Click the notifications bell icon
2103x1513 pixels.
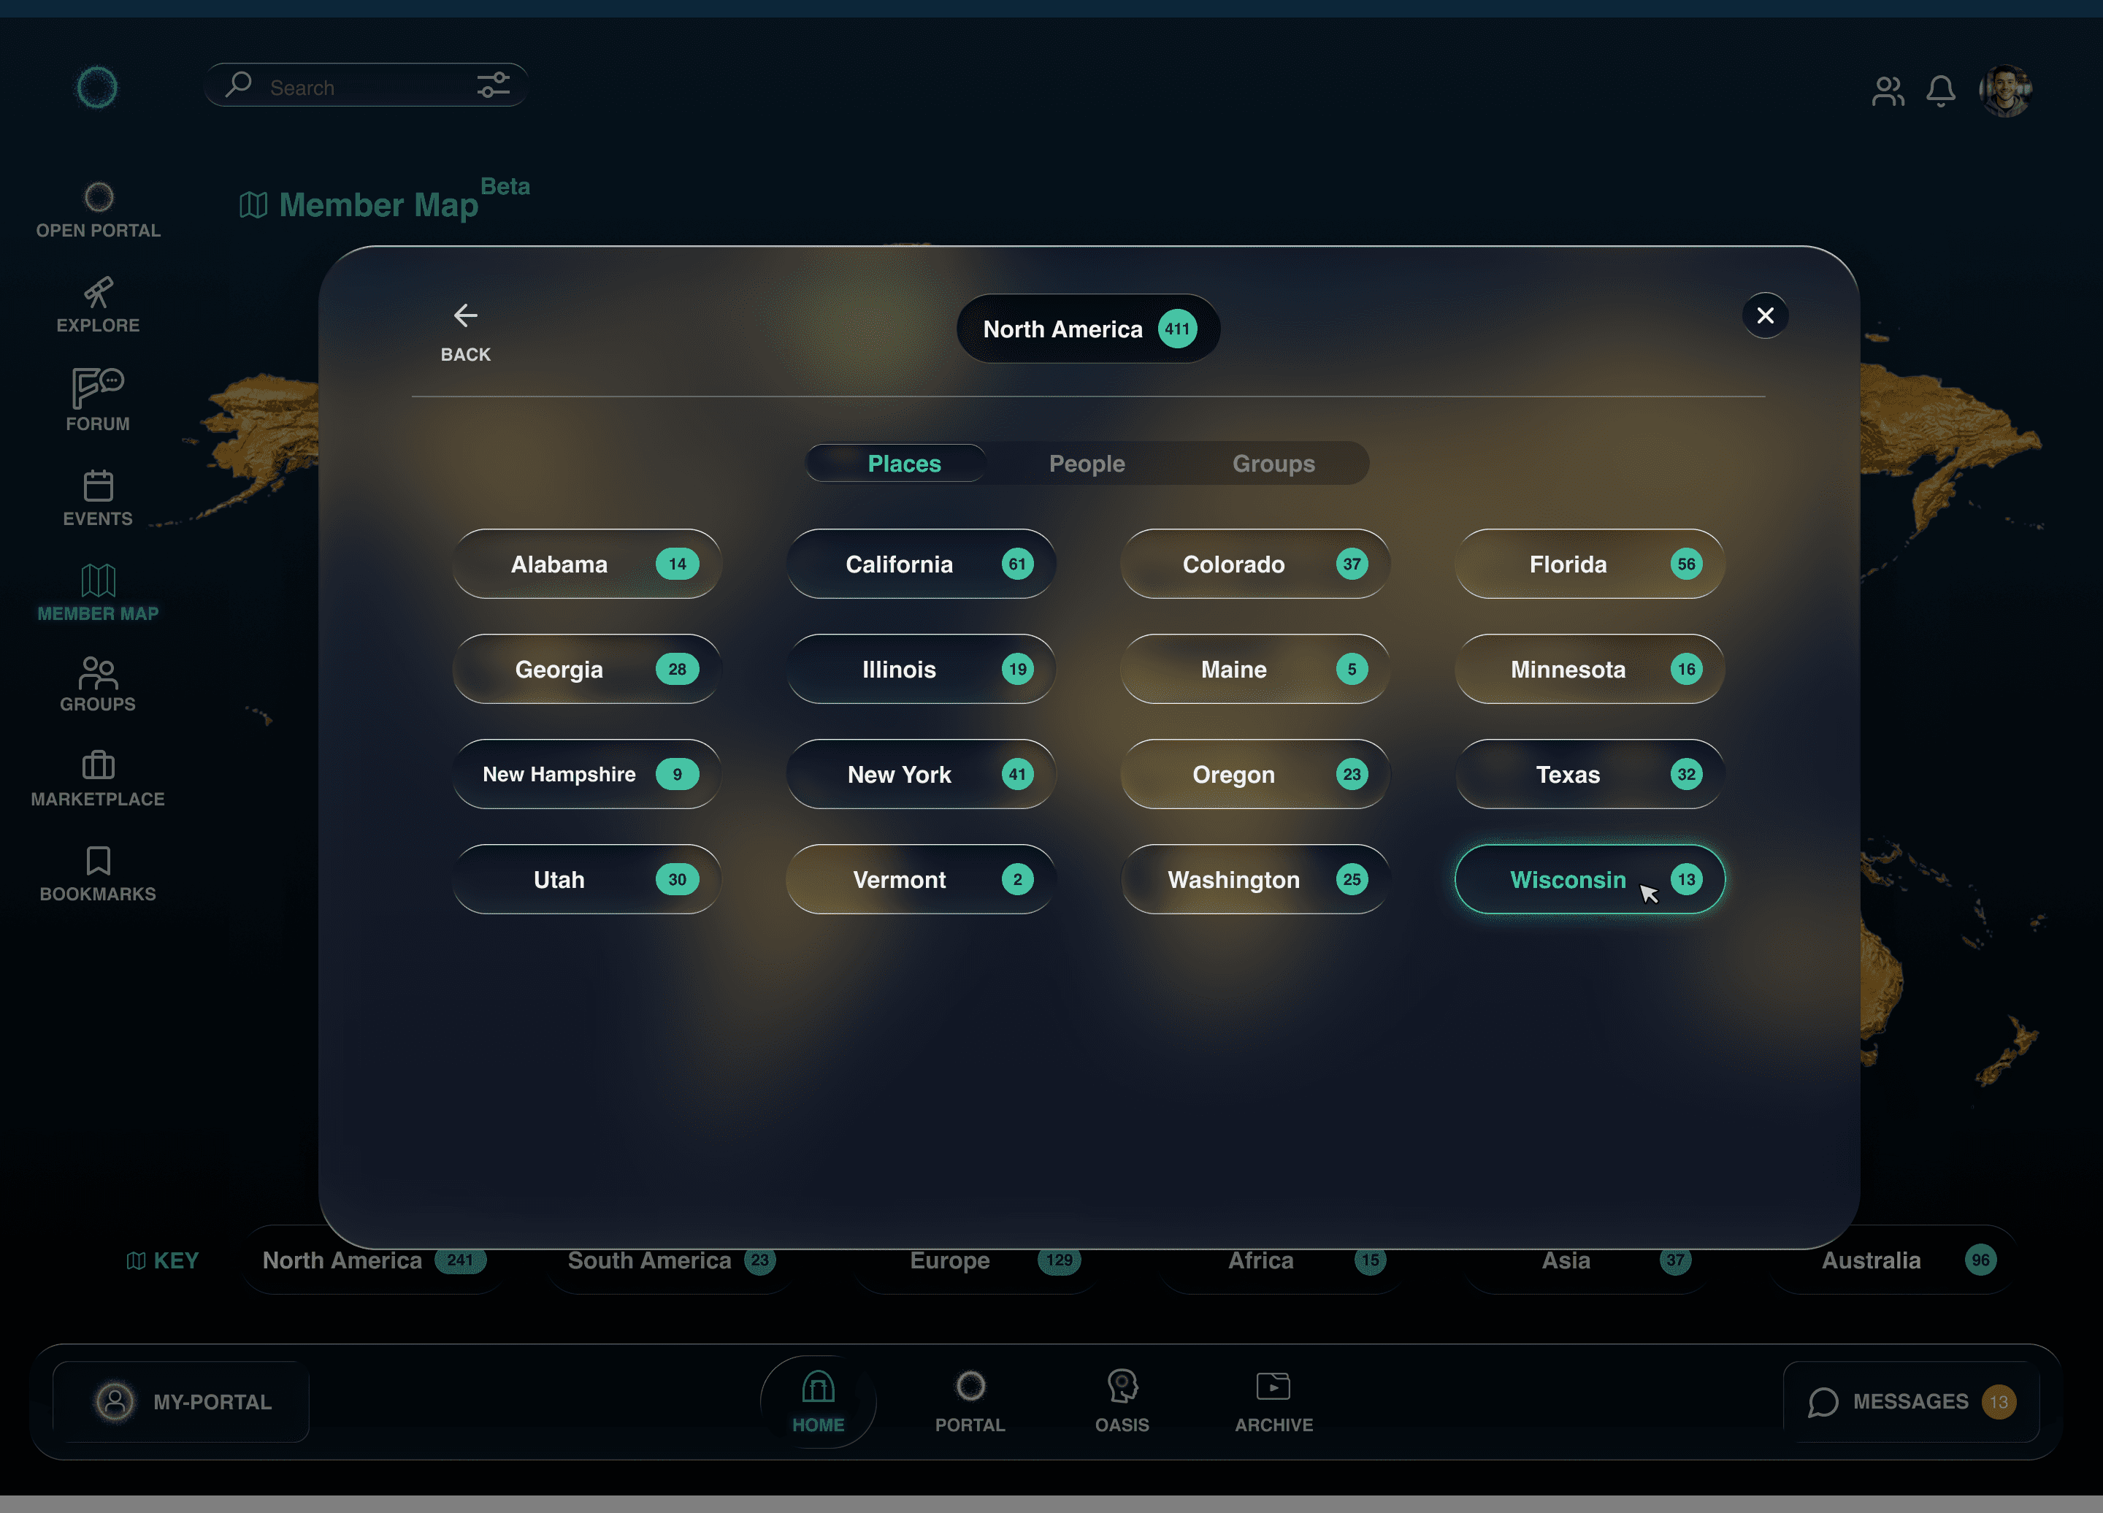(1941, 91)
